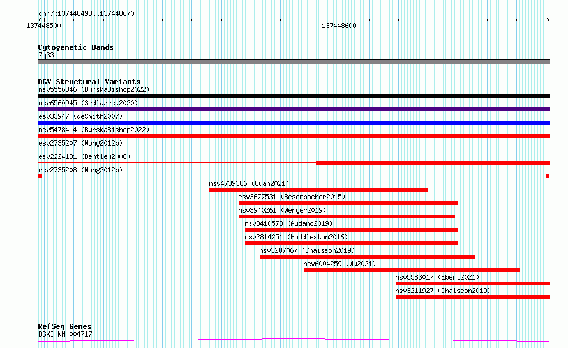Click the esv2224181 (Bentley2008) label
The width and height of the screenshot is (568, 348).
(x=84, y=156)
